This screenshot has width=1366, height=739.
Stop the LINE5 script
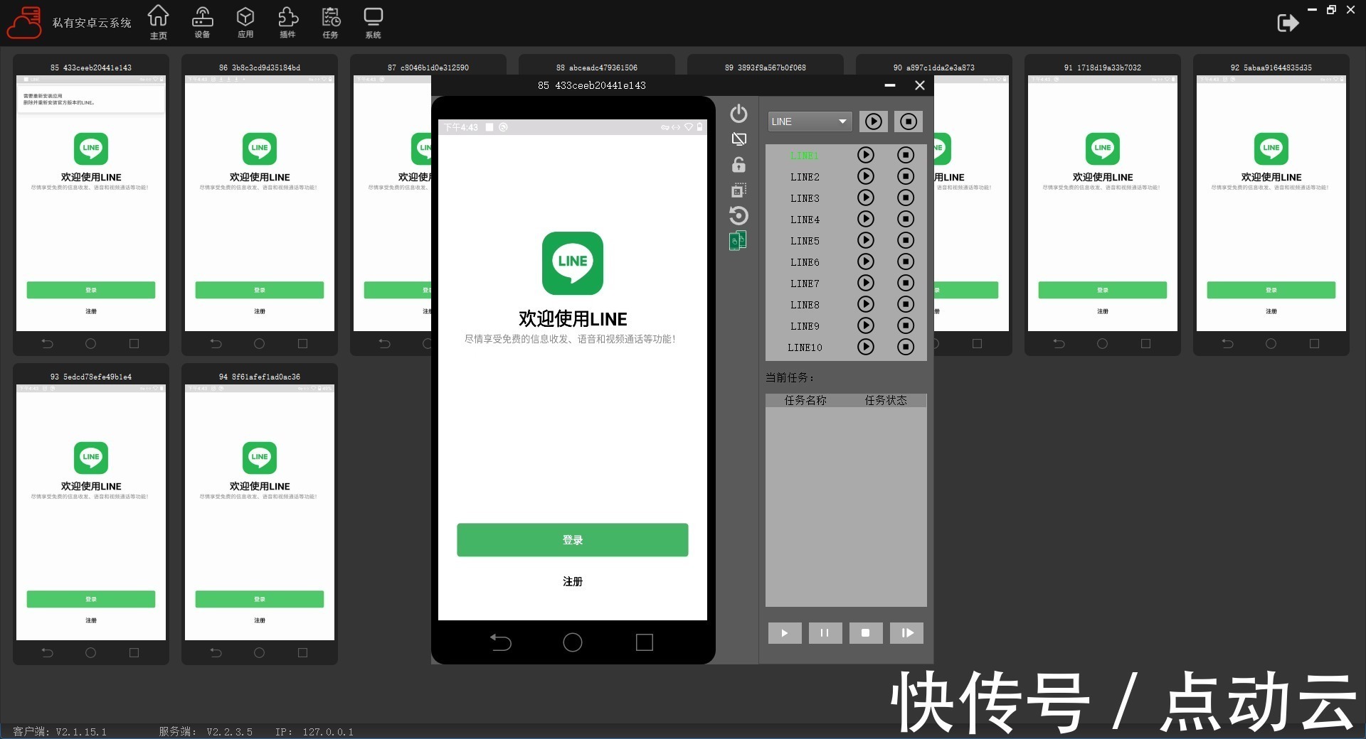(x=906, y=240)
